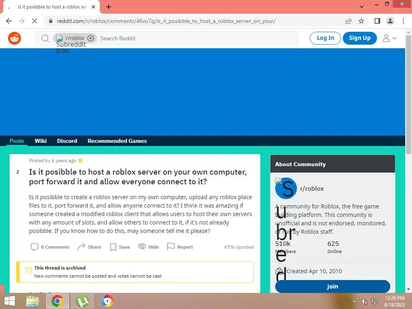This screenshot has width=412, height=309.
Task: Click the scrollbar down arrow
Action: (x=408, y=289)
